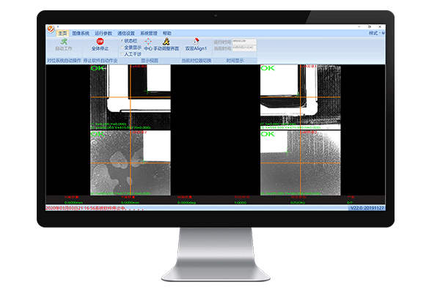Click the 双混Align1 aligner icon
This screenshot has height=293, width=440.
coord(196,41)
